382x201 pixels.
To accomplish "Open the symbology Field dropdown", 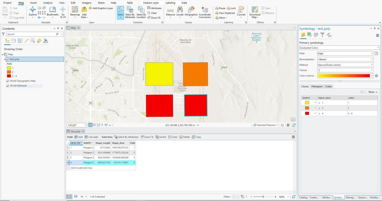I will 345,53.
